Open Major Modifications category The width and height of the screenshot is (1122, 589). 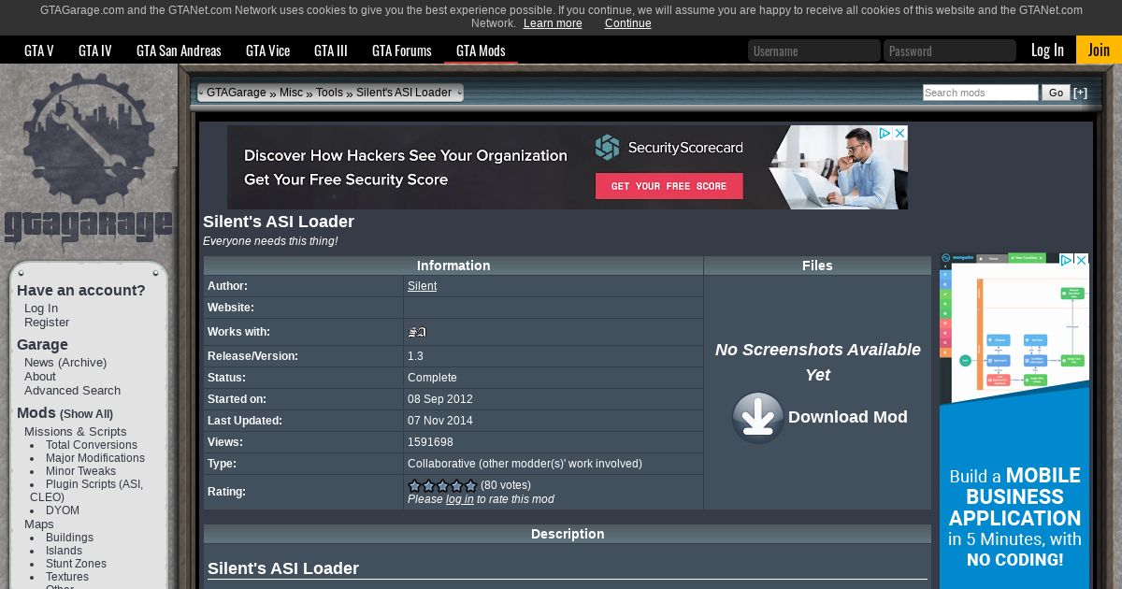point(95,458)
